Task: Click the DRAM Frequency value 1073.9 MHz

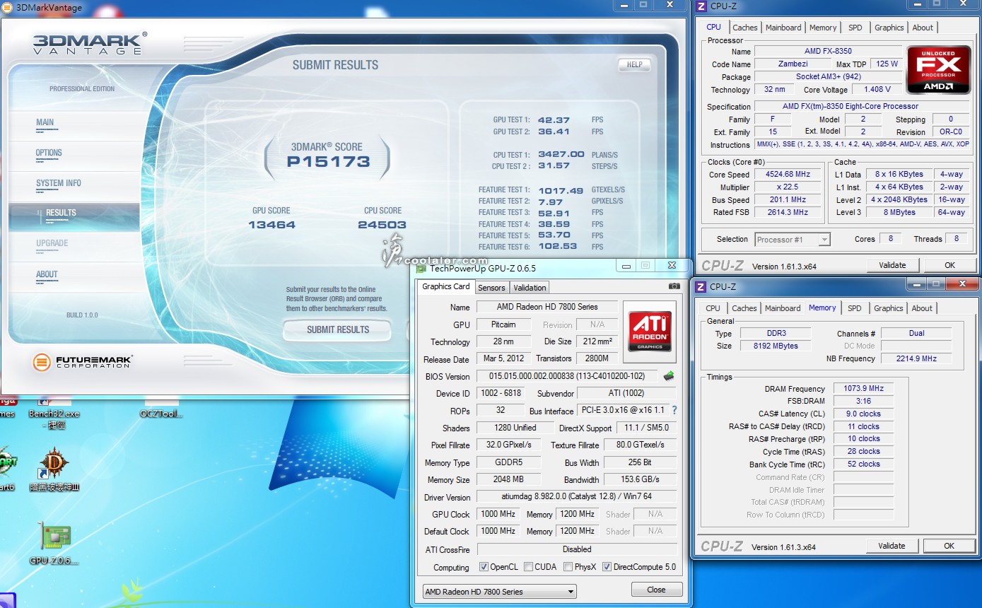Action: click(863, 389)
